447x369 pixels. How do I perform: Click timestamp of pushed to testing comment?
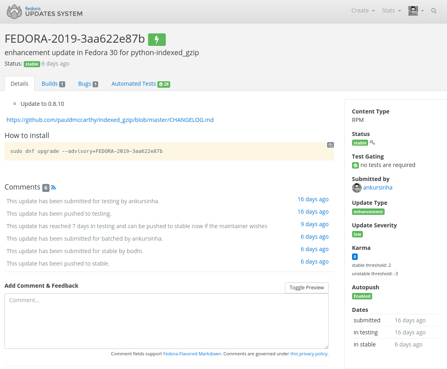click(x=313, y=212)
